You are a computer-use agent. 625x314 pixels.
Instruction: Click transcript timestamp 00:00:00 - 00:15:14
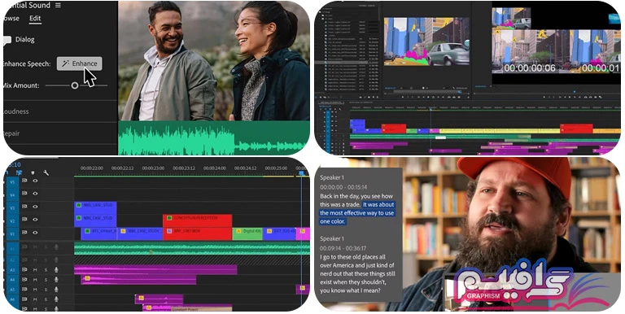(343, 187)
